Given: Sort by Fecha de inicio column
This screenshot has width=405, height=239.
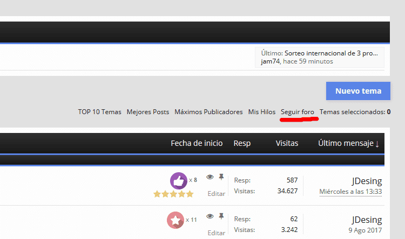Looking at the screenshot, I should tap(197, 143).
